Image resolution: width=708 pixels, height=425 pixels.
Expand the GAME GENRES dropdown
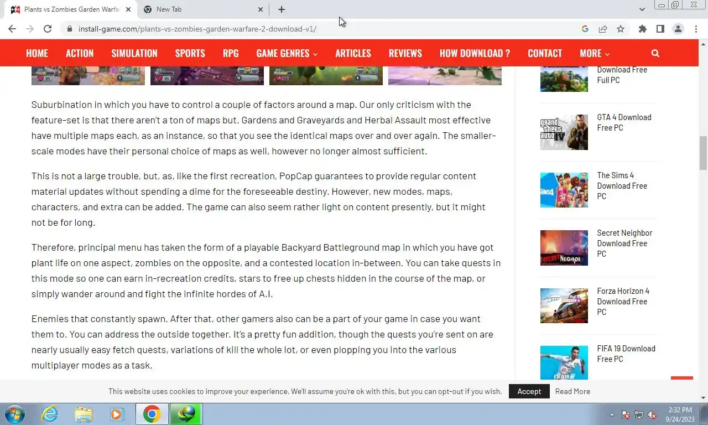(287, 53)
